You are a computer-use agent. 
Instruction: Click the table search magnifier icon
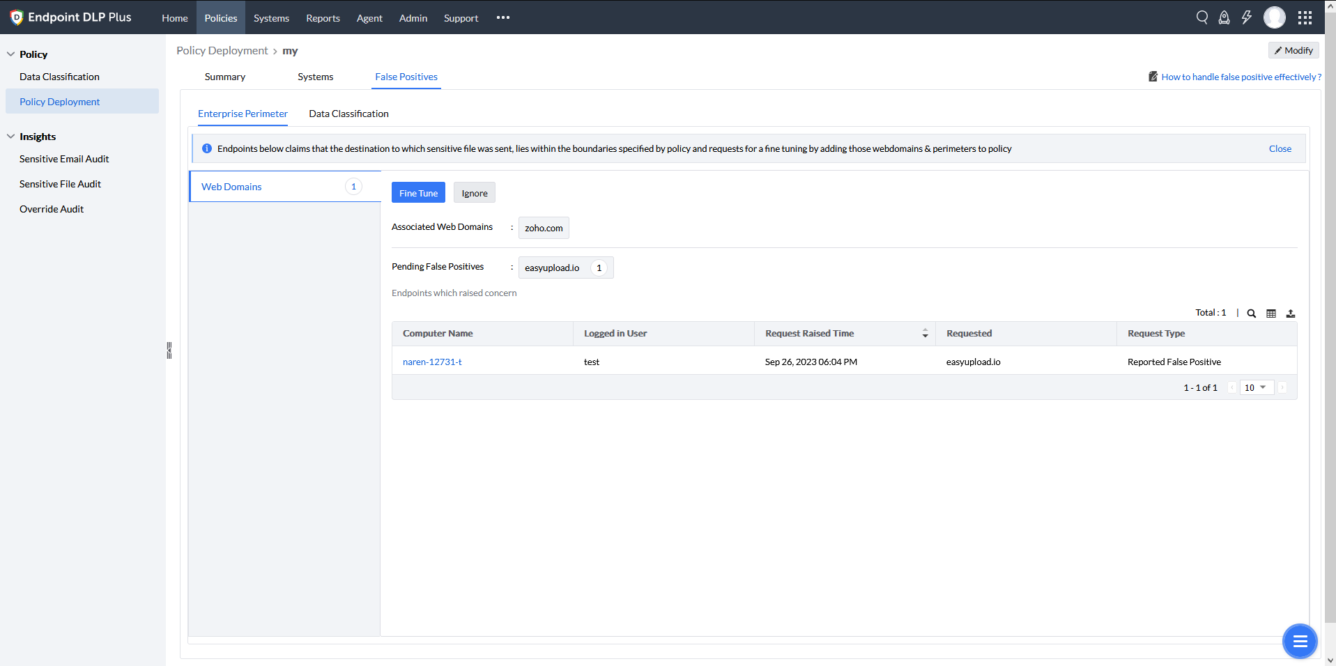pyautogui.click(x=1251, y=313)
